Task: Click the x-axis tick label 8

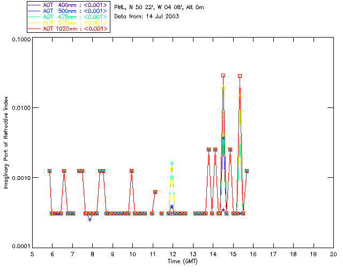Action: click(93, 254)
